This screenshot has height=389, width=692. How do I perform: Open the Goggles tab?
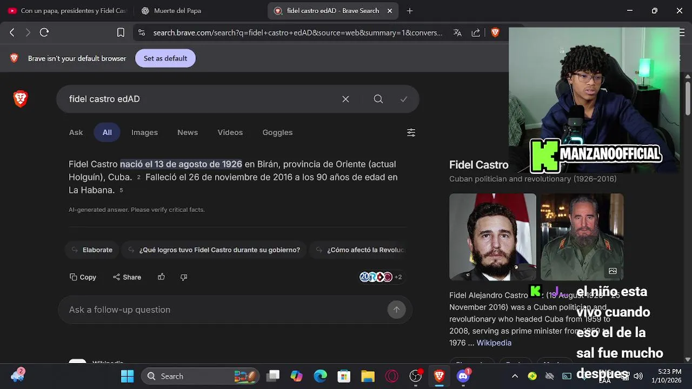click(x=277, y=132)
